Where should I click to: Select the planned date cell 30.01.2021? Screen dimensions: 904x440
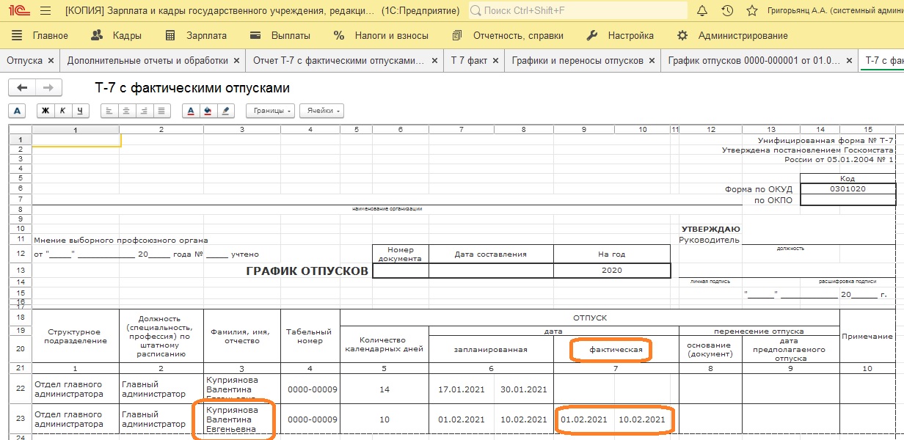pos(524,389)
